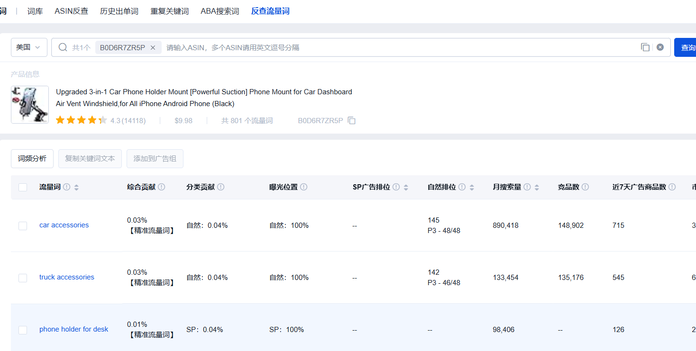Select the phone holder for desk checkbox
The width and height of the screenshot is (696, 351).
(x=23, y=330)
